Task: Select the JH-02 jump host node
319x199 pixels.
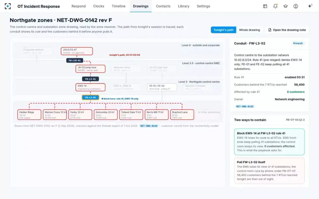Action: (x=90, y=69)
